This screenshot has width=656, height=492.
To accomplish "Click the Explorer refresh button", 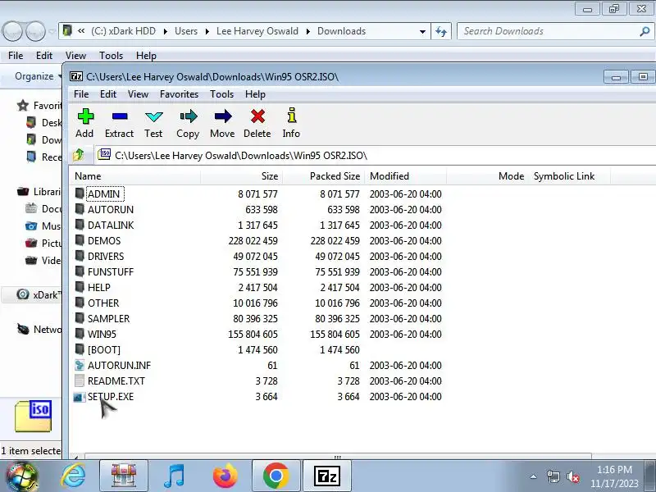I will (441, 31).
